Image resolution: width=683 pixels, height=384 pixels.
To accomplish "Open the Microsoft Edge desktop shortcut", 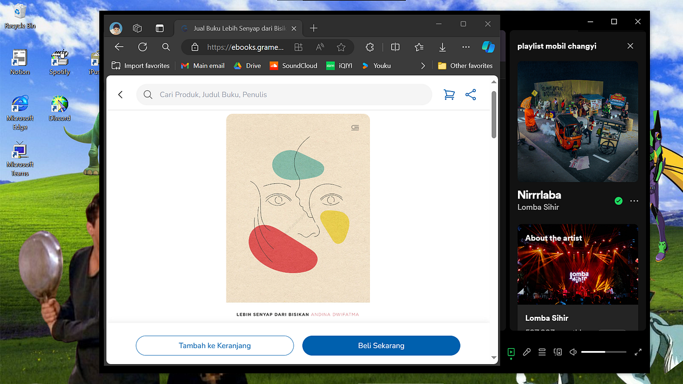I will tap(20, 113).
